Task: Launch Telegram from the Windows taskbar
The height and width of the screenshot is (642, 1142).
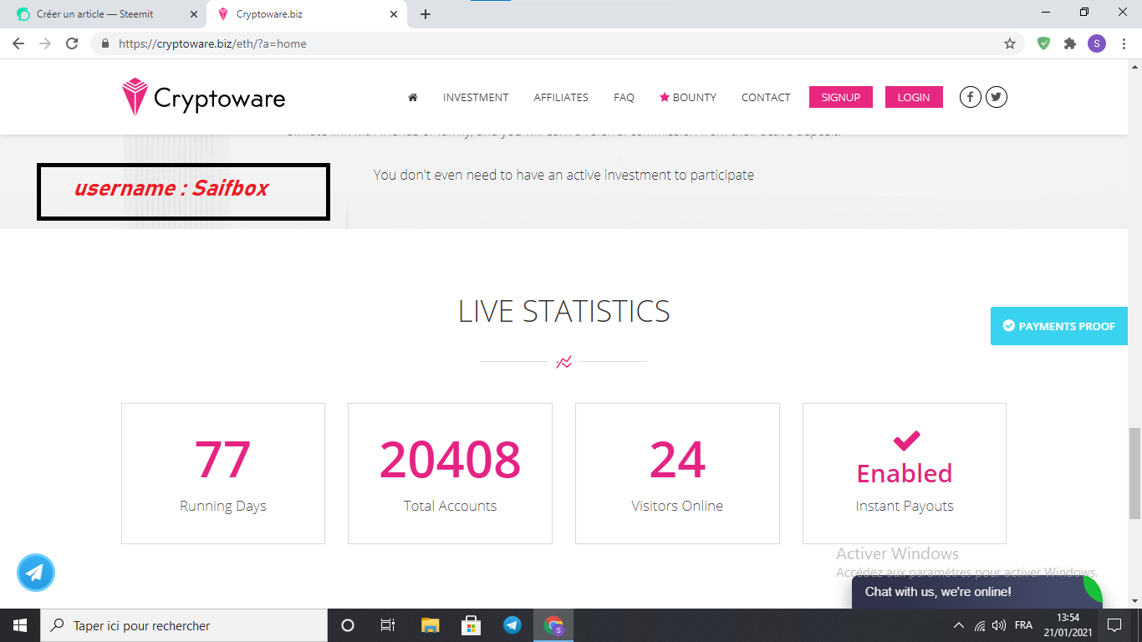Action: tap(512, 625)
